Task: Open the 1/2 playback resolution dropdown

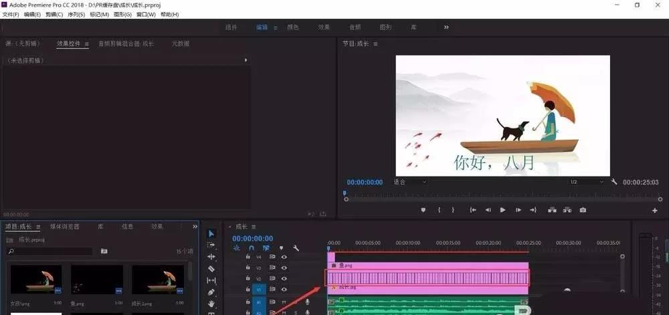Action: (x=587, y=182)
